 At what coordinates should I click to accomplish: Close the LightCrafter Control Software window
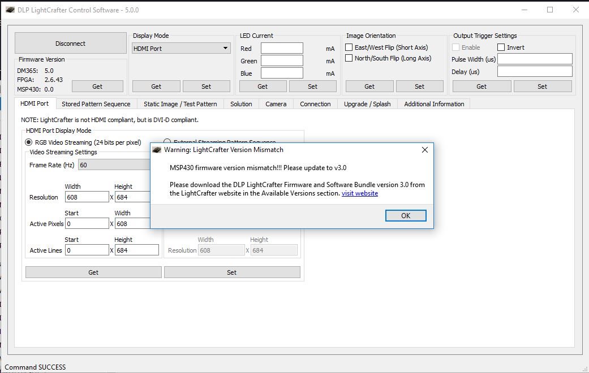(575, 10)
